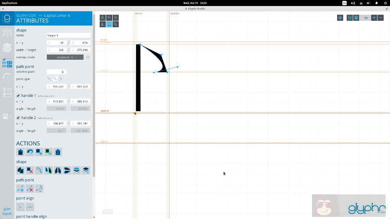
Task: Open the guides panel in sidebar
Action: click(7, 92)
